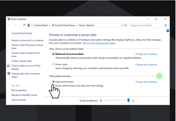This screenshot has width=176, height=121.
Task: Collapse Hide additional plans chevron
Action: (159, 76)
